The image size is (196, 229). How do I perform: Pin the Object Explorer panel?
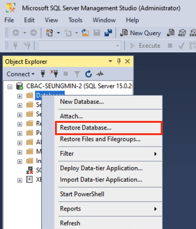[x=119, y=61]
